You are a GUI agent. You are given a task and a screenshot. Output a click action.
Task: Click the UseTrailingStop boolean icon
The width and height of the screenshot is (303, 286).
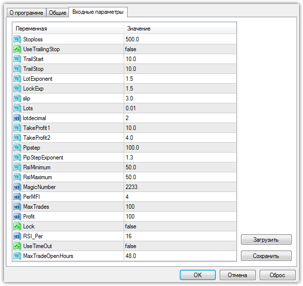(x=17, y=49)
